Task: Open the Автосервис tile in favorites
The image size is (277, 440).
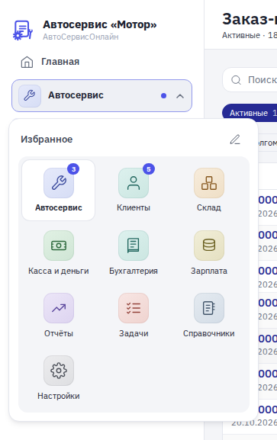Action: (59, 190)
